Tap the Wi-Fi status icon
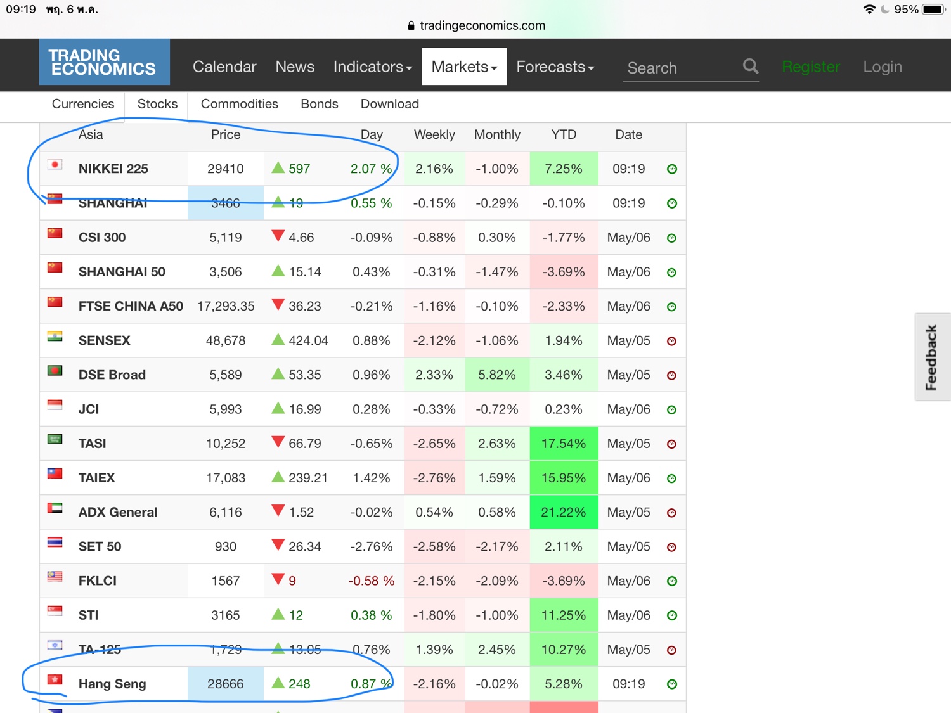This screenshot has width=951, height=713. 869,10
